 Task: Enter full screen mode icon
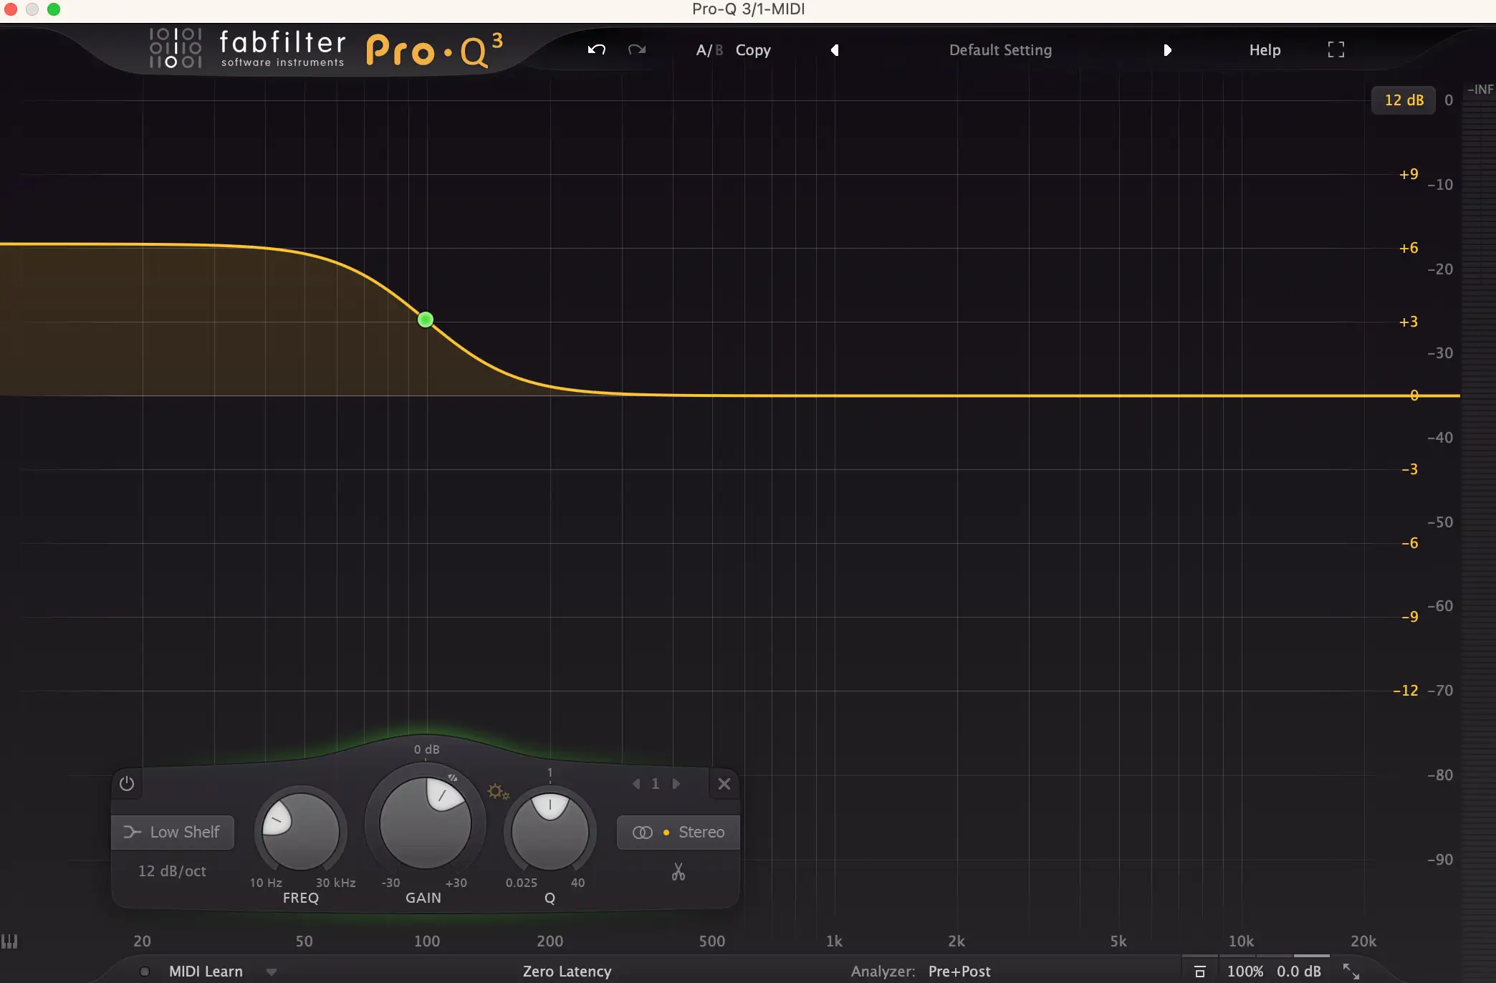tap(1336, 49)
